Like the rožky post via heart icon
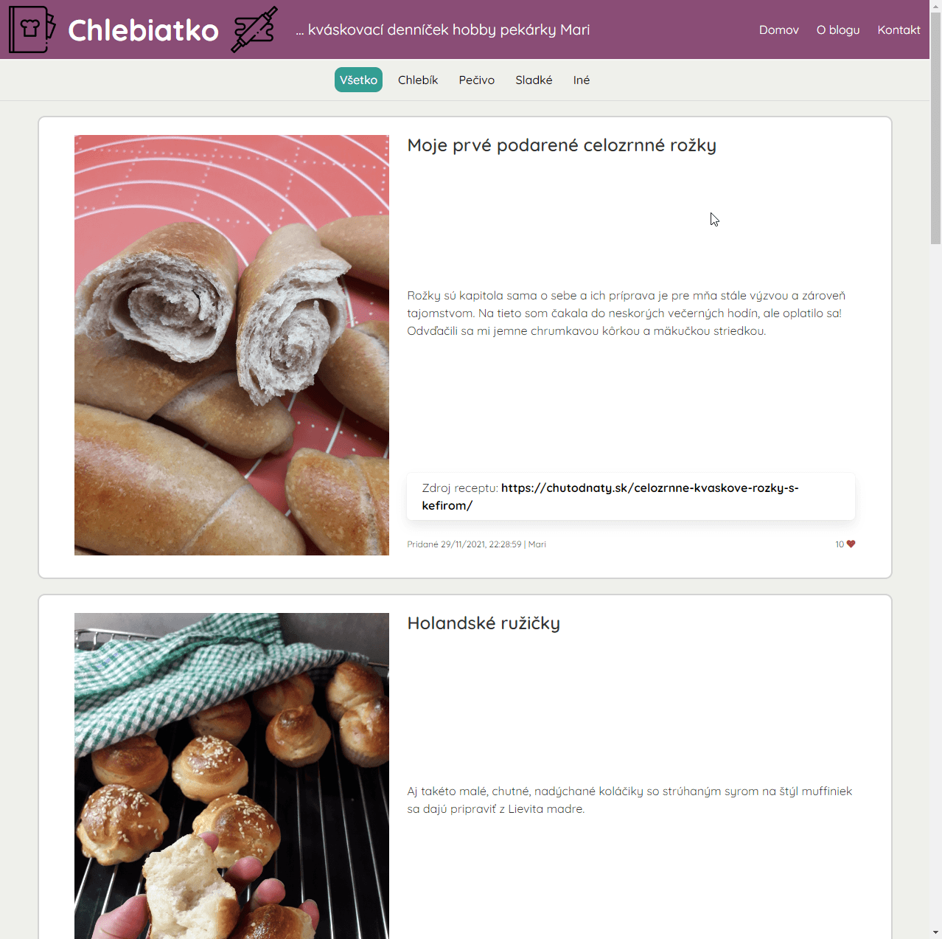942x939 pixels. click(851, 544)
